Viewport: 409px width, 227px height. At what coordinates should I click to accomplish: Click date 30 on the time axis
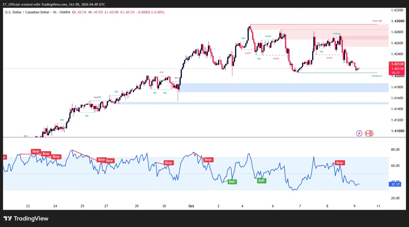point(164,206)
